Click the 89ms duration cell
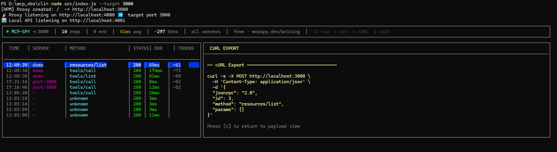Viewport: 557px width, 152px height. [x=154, y=65]
